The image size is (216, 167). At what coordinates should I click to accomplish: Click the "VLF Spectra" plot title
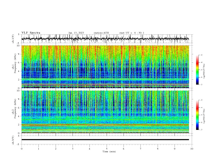[x=31, y=33]
